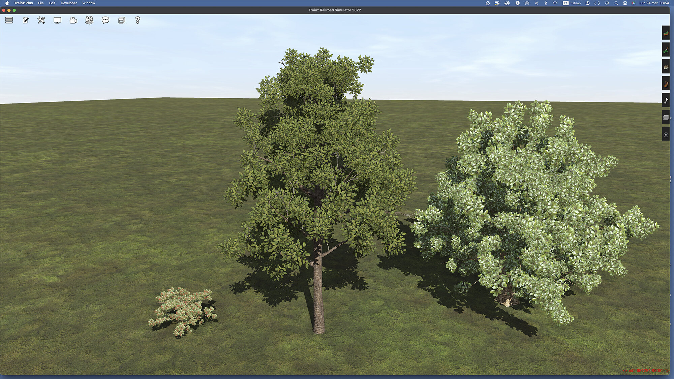Screen dimensions: 674x379
Task: Select the Paint brush tab
Action: pos(666,50)
